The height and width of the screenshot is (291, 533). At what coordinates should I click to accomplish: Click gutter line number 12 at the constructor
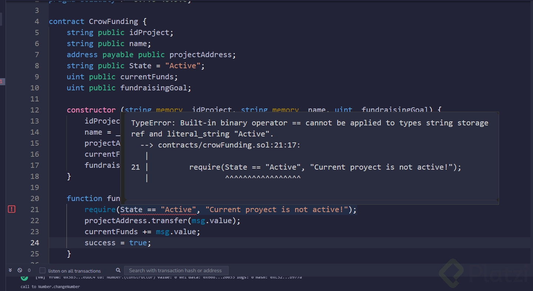[x=35, y=110]
